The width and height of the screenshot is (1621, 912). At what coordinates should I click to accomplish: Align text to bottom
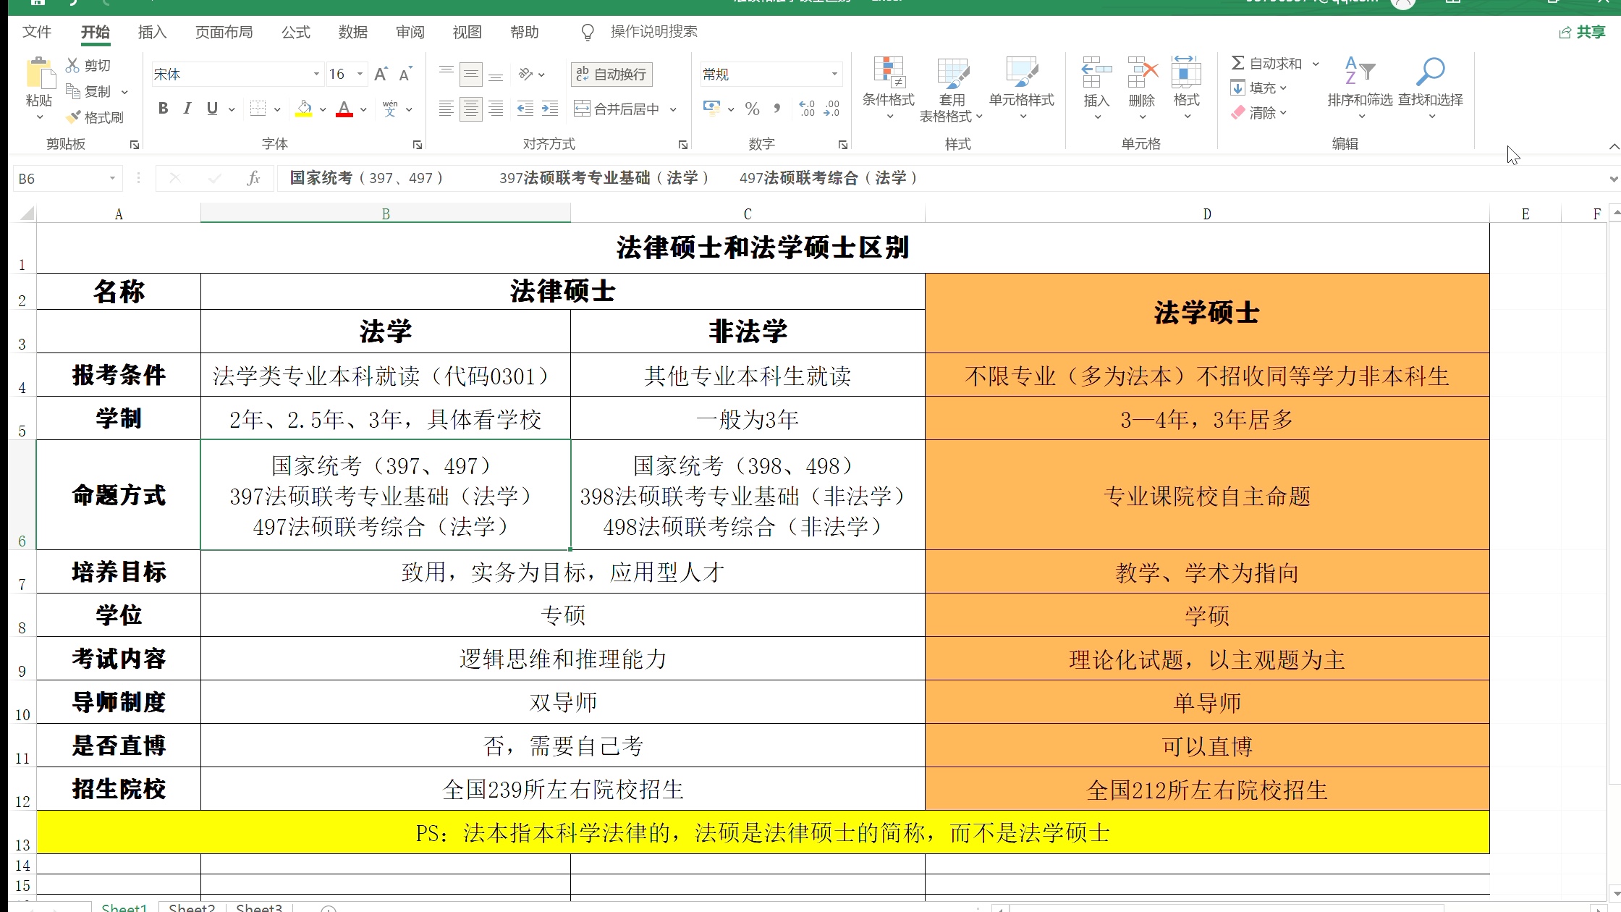pos(496,74)
